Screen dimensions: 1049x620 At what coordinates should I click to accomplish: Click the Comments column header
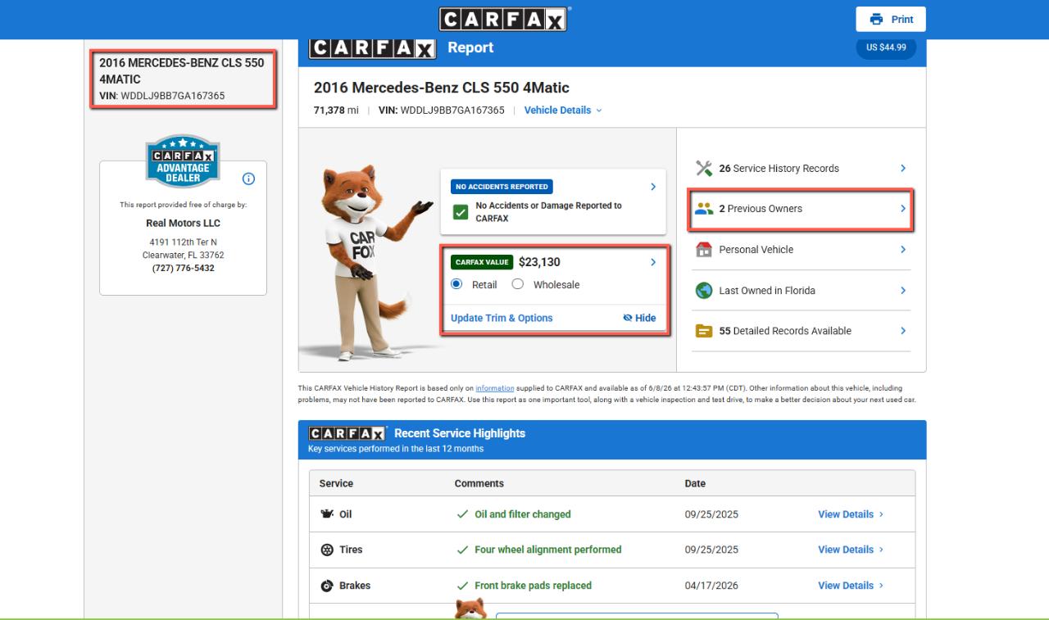(479, 483)
